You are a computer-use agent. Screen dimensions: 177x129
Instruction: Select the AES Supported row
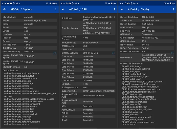pyautogui.click(x=88, y=106)
